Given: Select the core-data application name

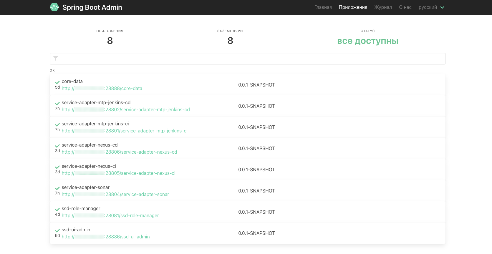Looking at the screenshot, I should pyautogui.click(x=72, y=81).
